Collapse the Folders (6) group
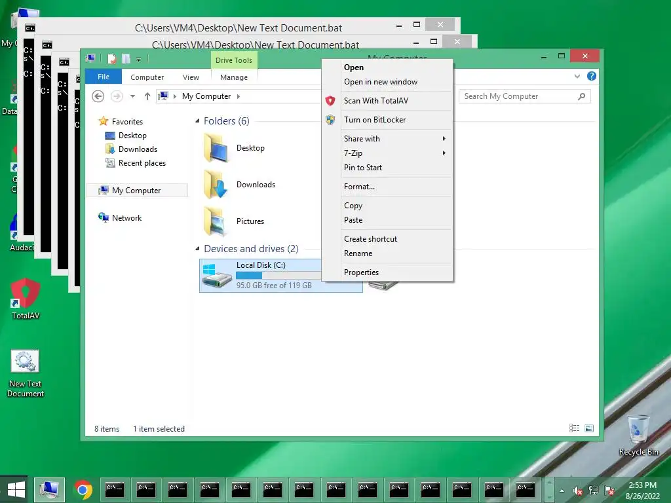This screenshot has height=503, width=671. pyautogui.click(x=197, y=121)
